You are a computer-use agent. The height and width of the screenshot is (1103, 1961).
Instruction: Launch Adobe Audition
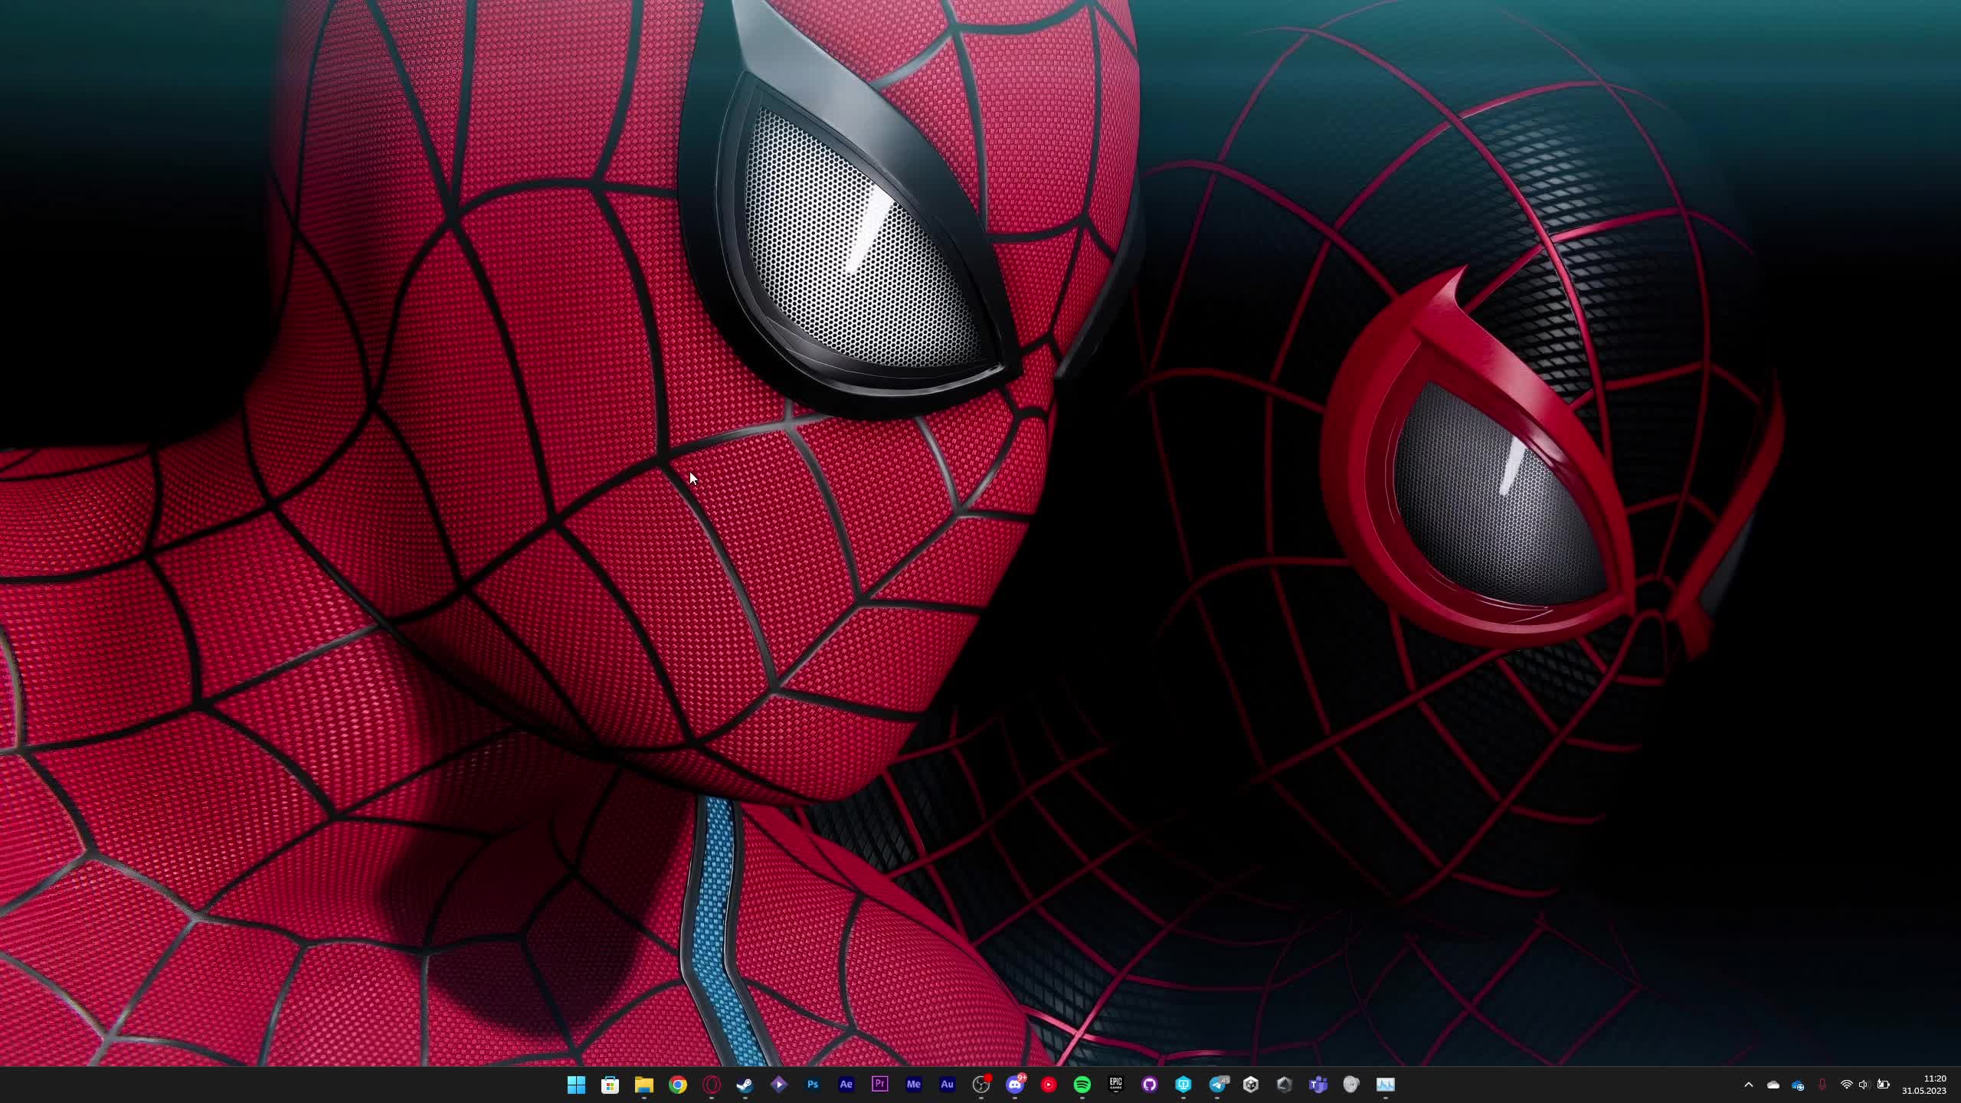click(947, 1084)
